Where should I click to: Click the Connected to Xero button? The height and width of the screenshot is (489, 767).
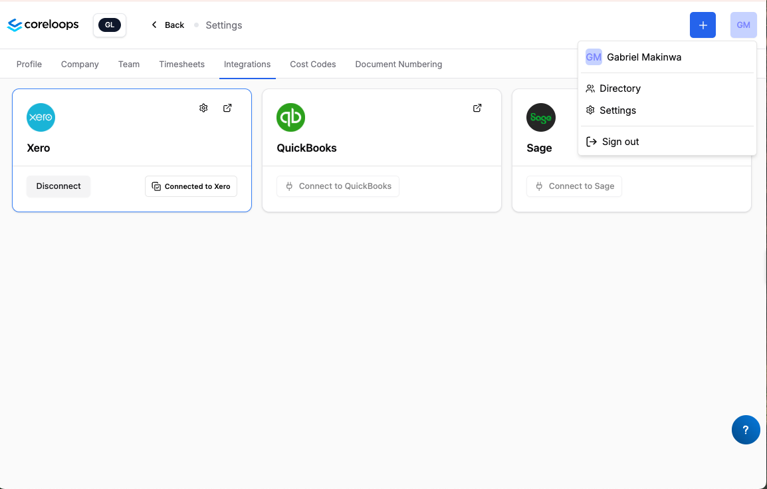pyautogui.click(x=191, y=186)
